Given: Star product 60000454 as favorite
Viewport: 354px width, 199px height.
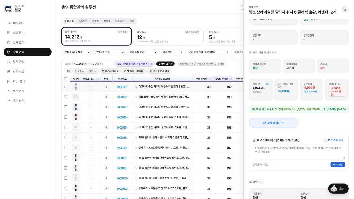Looking at the screenshot, I should (136, 117).
